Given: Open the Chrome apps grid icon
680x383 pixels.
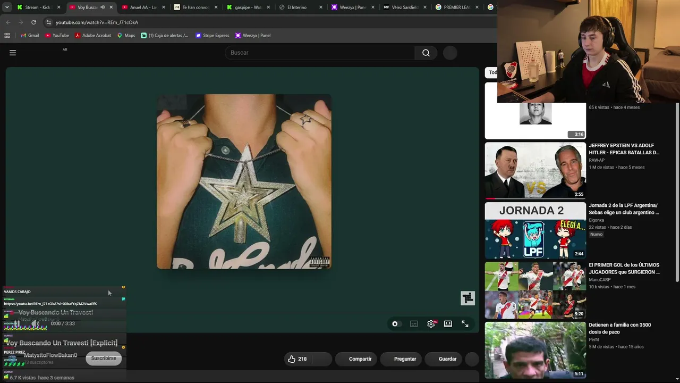Looking at the screenshot, I should tap(7, 36).
